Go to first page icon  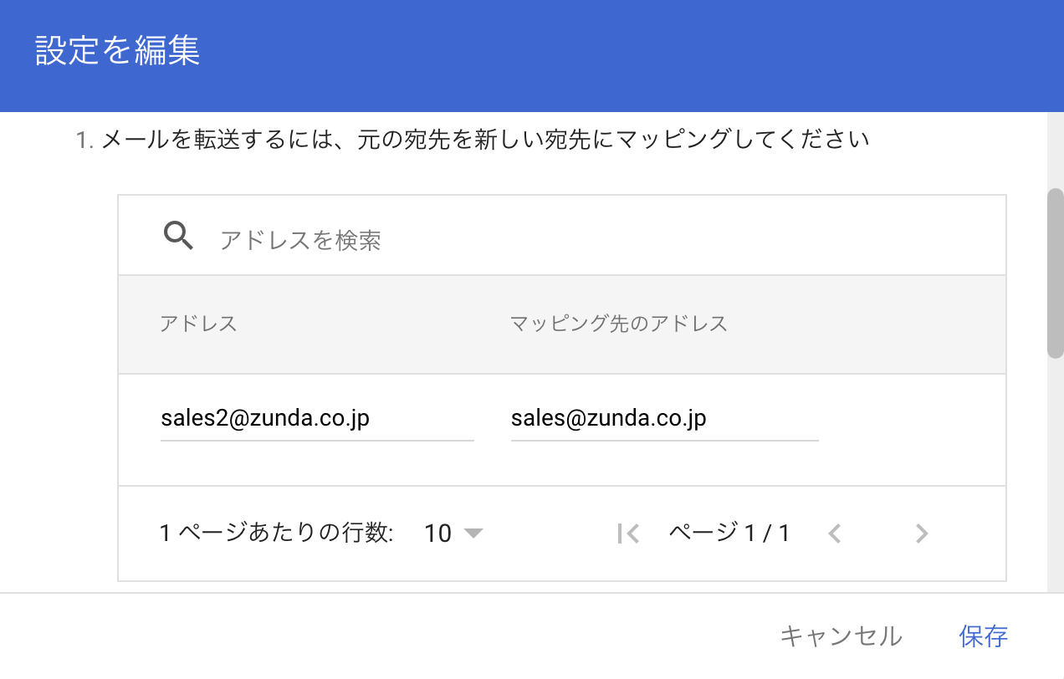628,533
